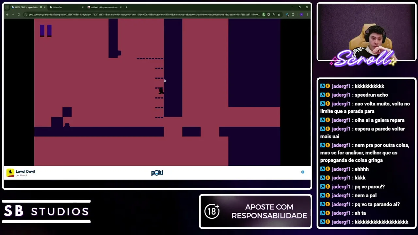
Task: Close the Extensões tab
Action: [x=83, y=7]
